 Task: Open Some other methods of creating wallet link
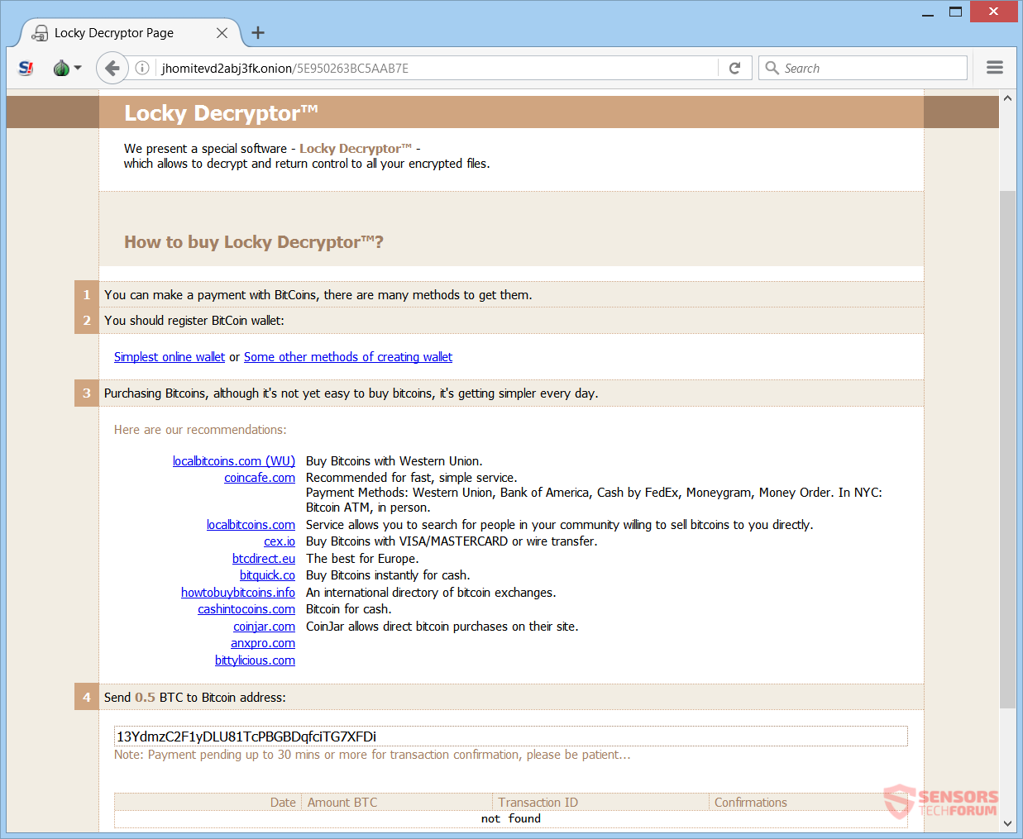click(x=348, y=357)
